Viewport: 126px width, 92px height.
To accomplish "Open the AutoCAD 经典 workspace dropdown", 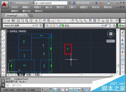I will point(19,25).
